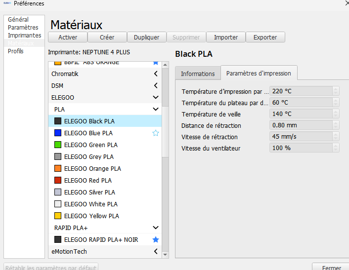349x270 pixels.
Task: Click the print temperature spinner arrows
Action: tap(336, 91)
